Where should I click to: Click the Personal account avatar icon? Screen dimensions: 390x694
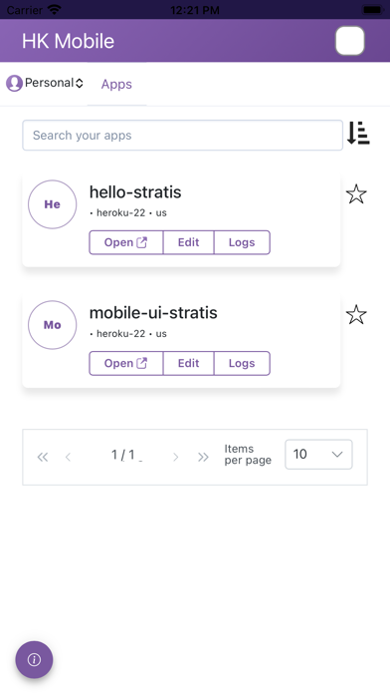pos(14,83)
